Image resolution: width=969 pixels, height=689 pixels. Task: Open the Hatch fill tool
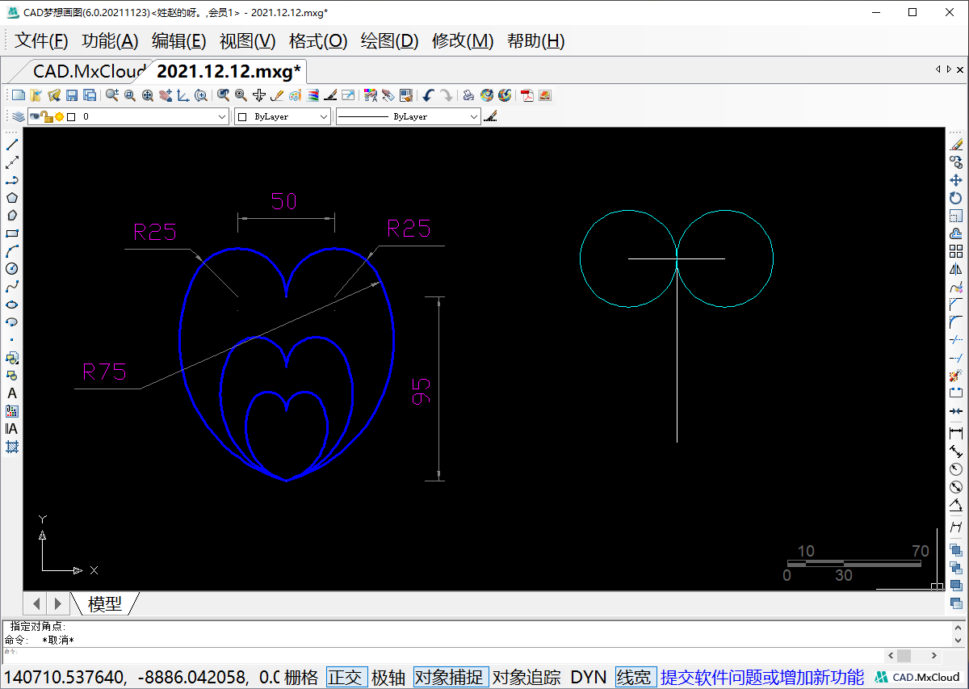pyautogui.click(x=12, y=447)
